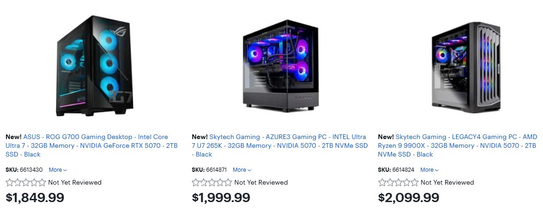Click the Skytech LEGACY4 Gaming PC title link

coord(458,146)
